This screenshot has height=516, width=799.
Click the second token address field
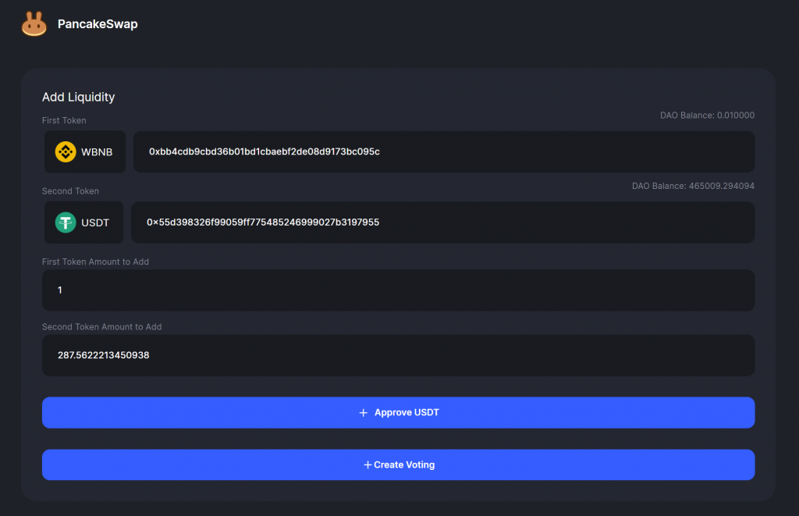(x=443, y=222)
